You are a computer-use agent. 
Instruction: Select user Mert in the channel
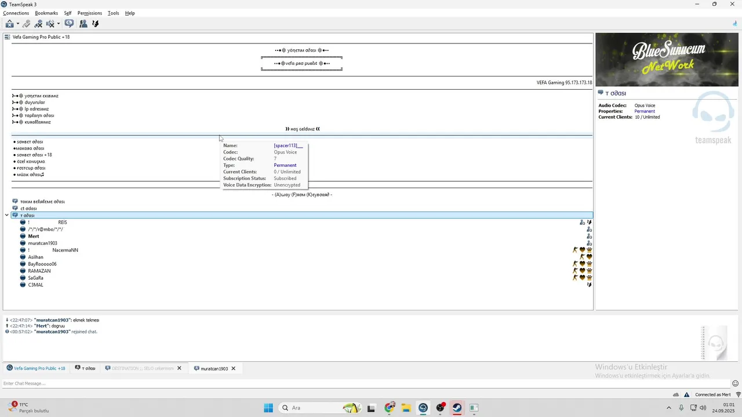(x=34, y=236)
